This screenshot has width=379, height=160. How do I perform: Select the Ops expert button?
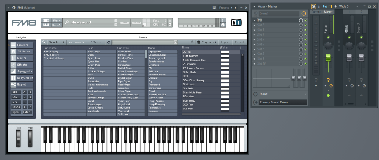(x=16, y=92)
